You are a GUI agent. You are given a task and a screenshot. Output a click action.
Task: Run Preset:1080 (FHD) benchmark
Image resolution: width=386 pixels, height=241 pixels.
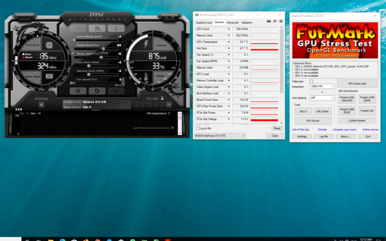(347, 111)
